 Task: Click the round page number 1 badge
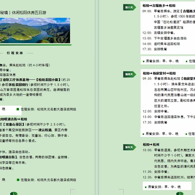pos(14,194)
